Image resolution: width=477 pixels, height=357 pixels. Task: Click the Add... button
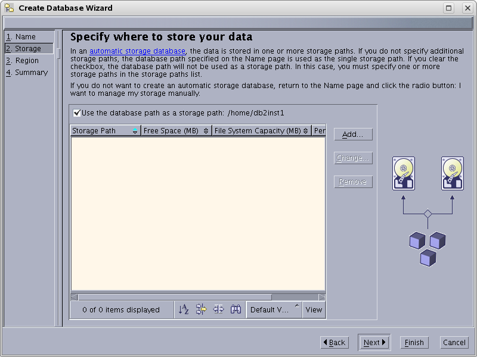353,134
